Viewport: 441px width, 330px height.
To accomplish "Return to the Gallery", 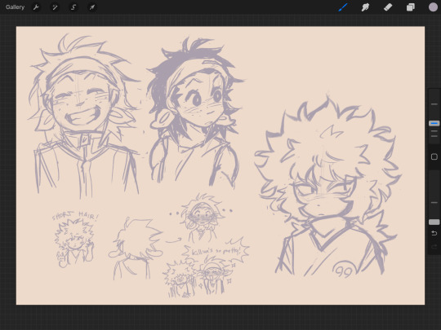I will pos(15,7).
